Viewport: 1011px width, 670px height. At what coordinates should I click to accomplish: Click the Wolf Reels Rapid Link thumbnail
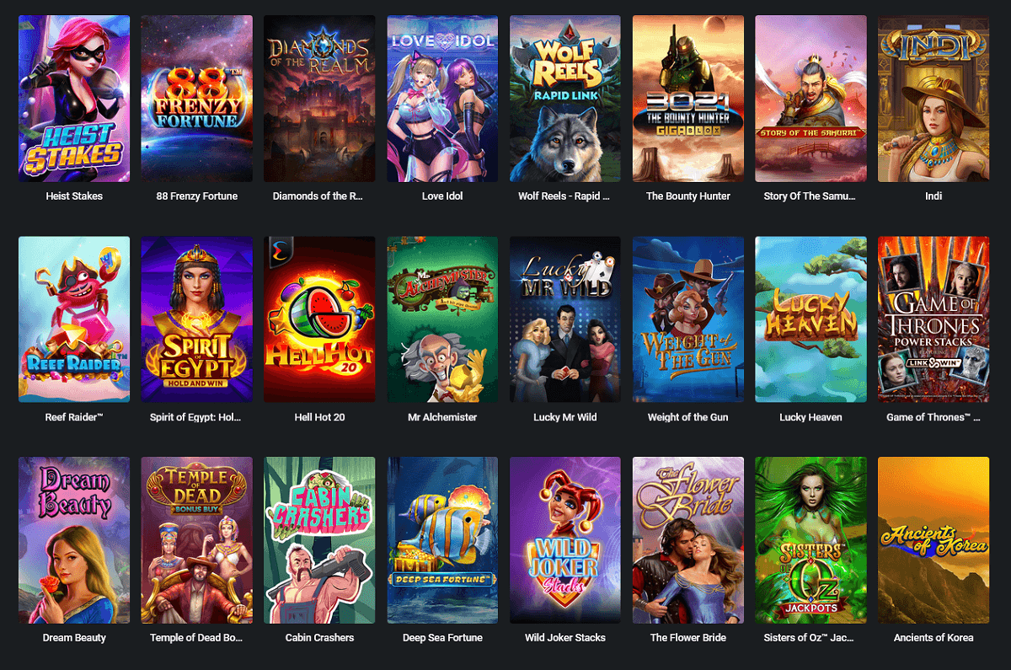coord(565,99)
